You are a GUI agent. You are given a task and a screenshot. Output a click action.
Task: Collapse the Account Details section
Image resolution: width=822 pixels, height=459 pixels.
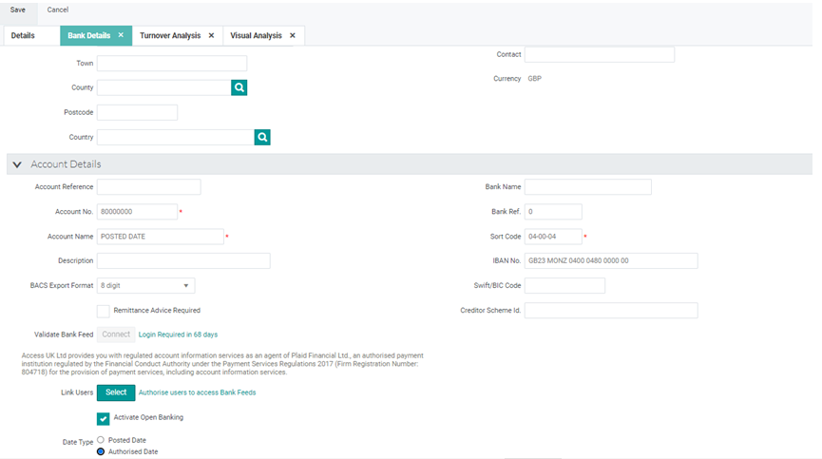(x=17, y=164)
